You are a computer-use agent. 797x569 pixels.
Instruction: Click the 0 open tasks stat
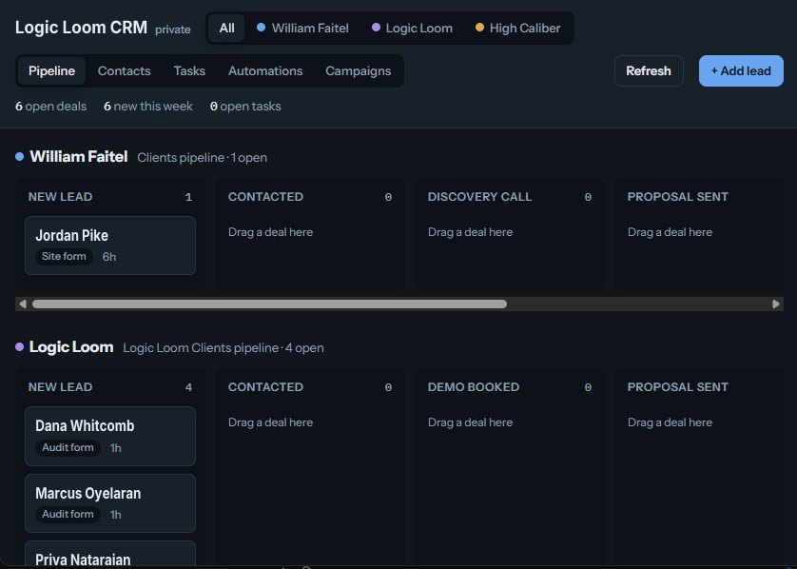point(245,107)
